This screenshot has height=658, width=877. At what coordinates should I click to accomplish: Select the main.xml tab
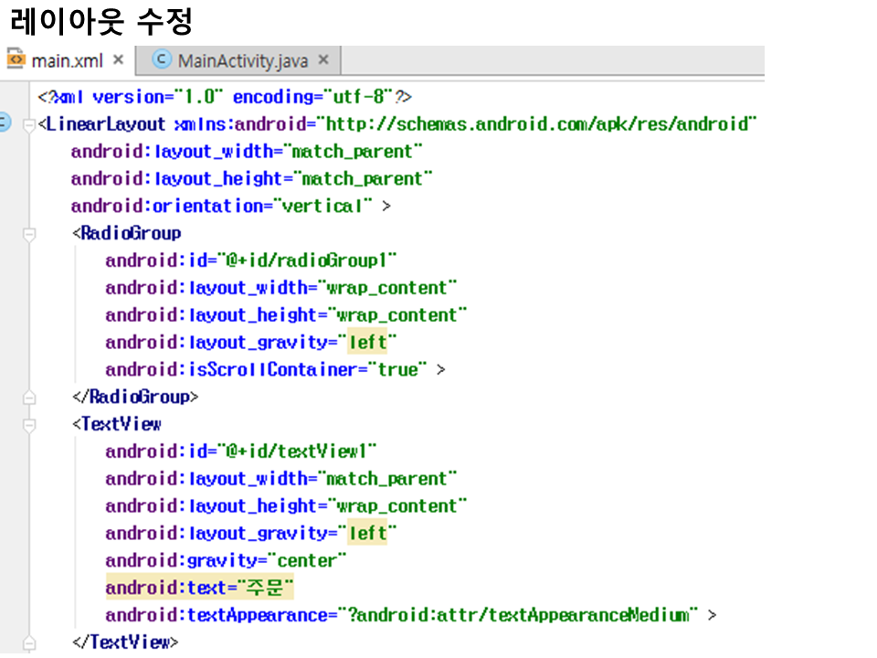coord(65,61)
